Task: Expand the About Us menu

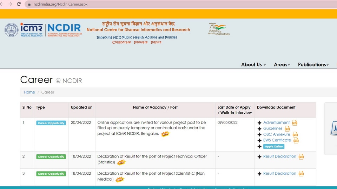Action: click(253, 64)
